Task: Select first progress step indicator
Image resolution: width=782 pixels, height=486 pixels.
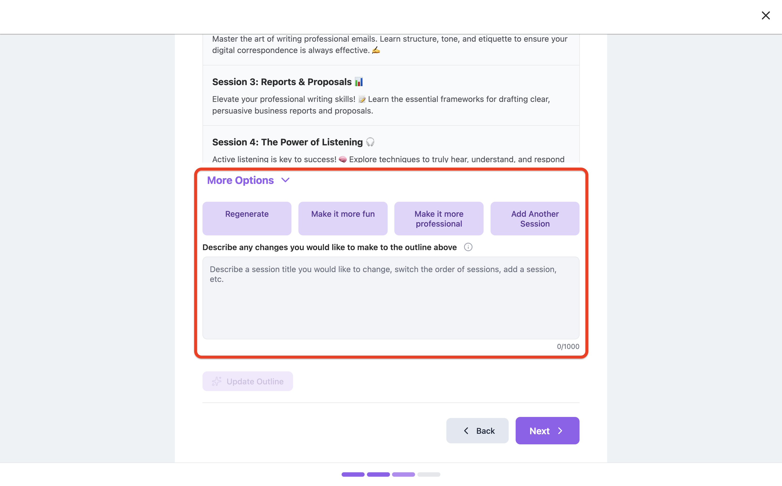Action: pyautogui.click(x=353, y=474)
